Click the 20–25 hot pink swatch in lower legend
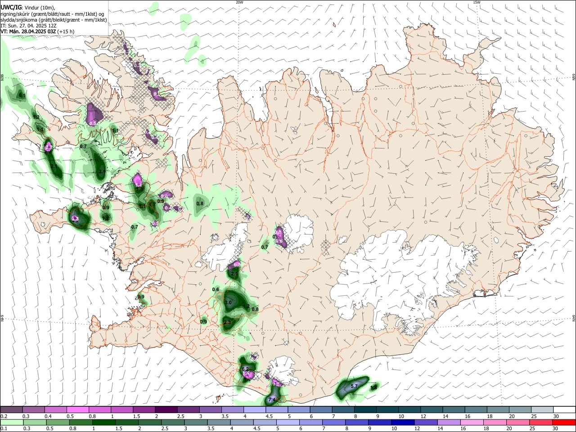Screen dimensions: 576x432 [x=517, y=422]
